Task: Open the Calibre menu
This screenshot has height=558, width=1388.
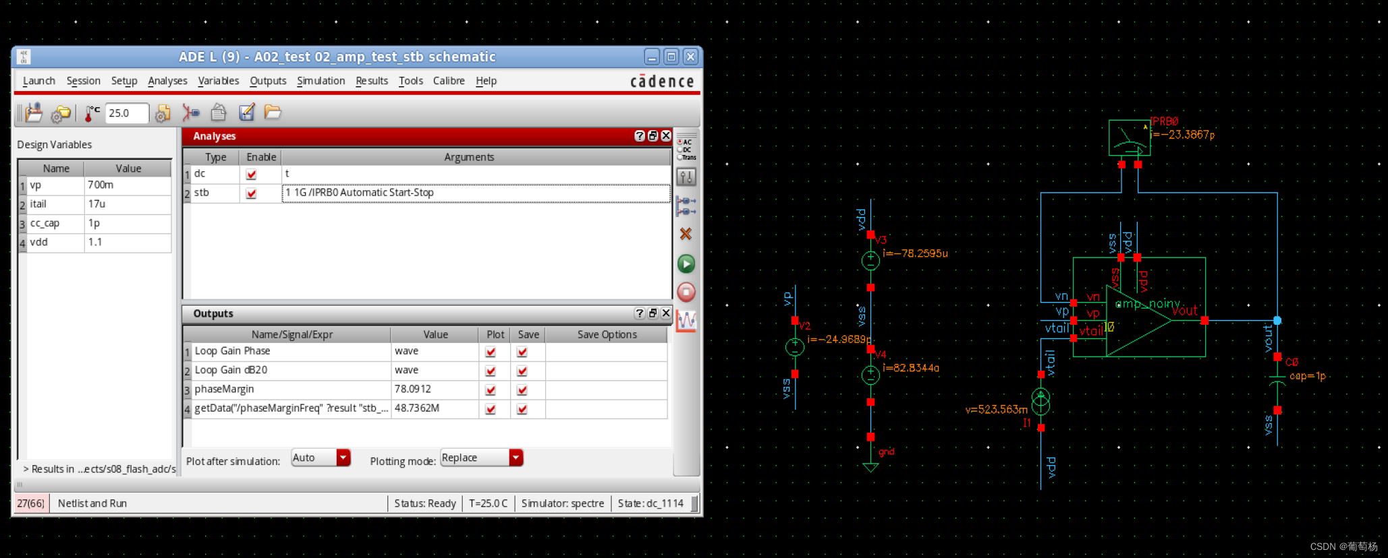Action: 449,81
